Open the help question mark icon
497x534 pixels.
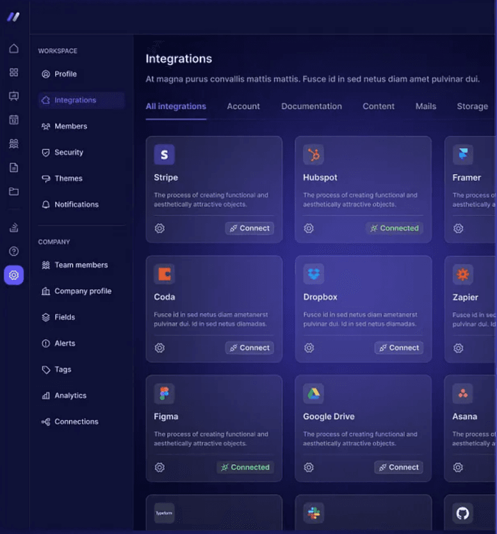(13, 251)
